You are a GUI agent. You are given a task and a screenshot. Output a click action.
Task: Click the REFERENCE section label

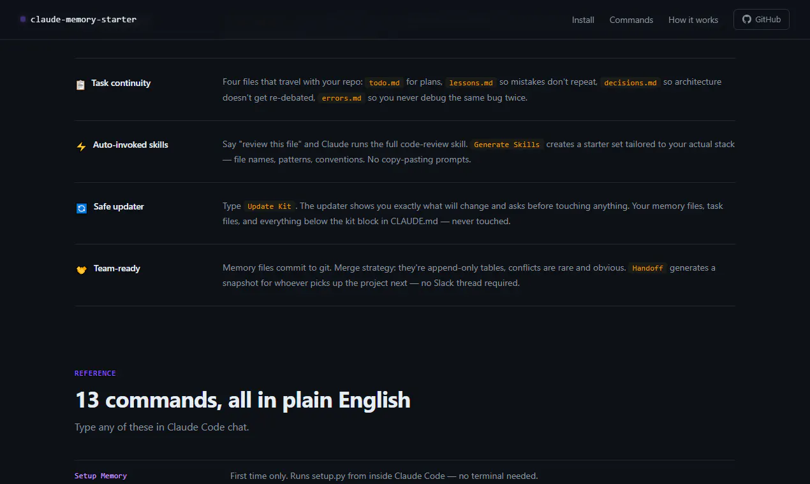point(95,373)
